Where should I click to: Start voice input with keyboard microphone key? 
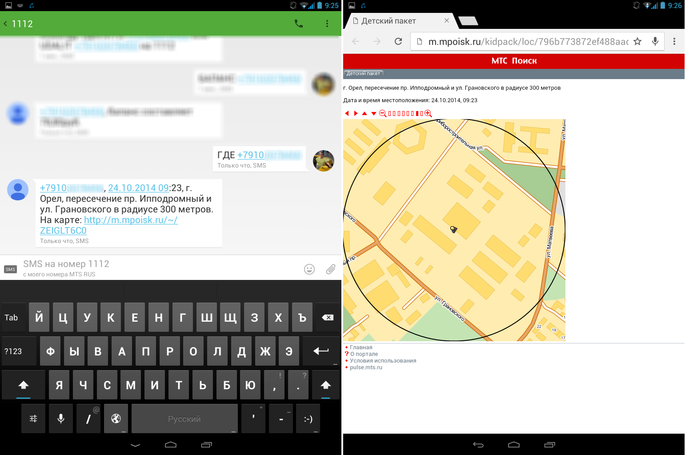61,419
